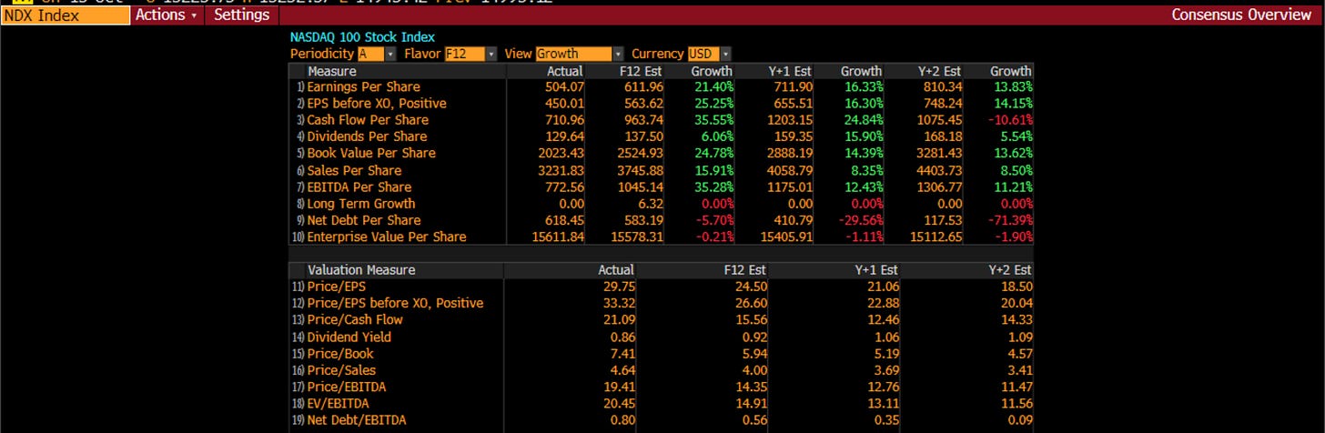Image resolution: width=1325 pixels, height=433 pixels.
Task: Select the Earnings Per Share row
Action: [661, 86]
